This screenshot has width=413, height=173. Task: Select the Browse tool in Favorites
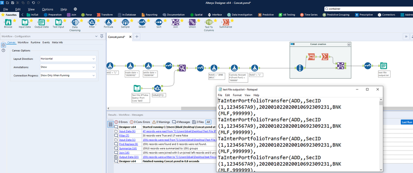(x=8, y=22)
